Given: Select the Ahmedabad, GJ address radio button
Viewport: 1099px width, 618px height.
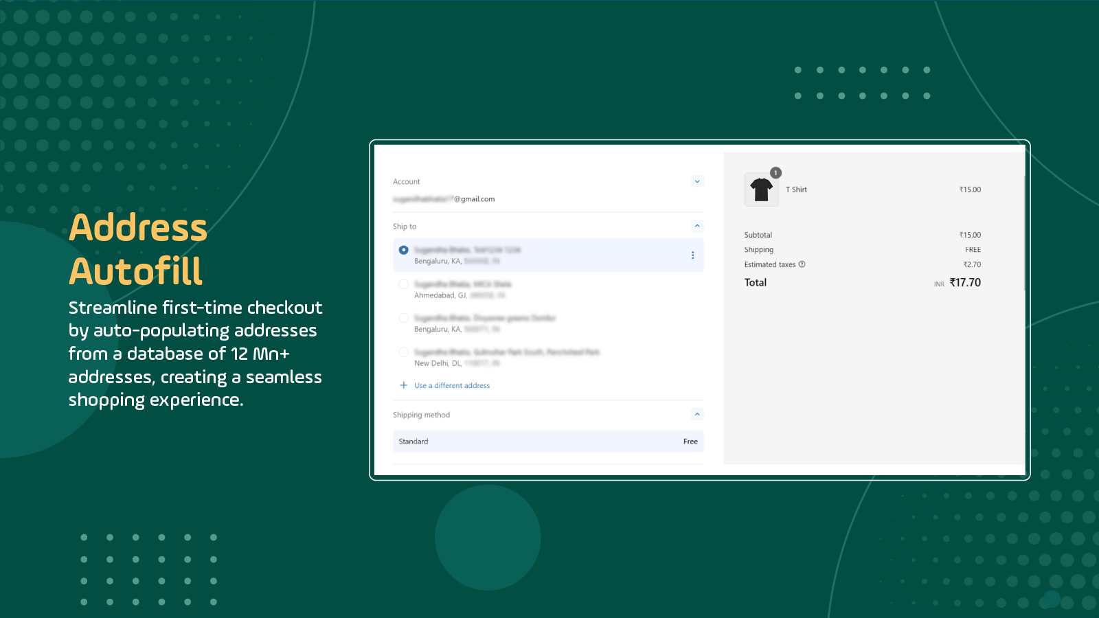Looking at the screenshot, I should tap(404, 284).
